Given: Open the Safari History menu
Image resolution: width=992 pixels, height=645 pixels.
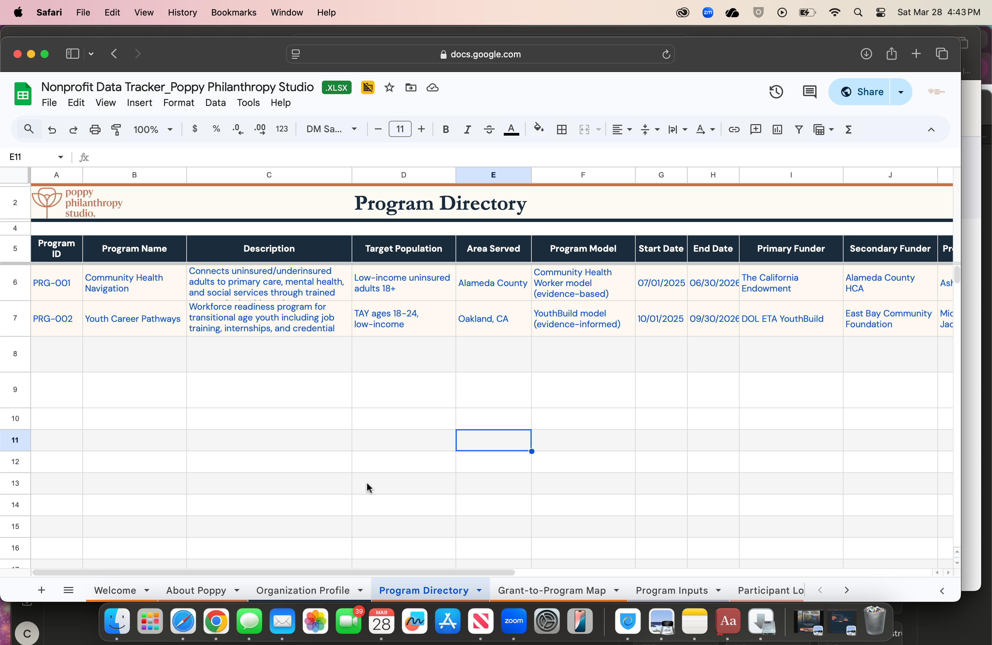Looking at the screenshot, I should (182, 12).
